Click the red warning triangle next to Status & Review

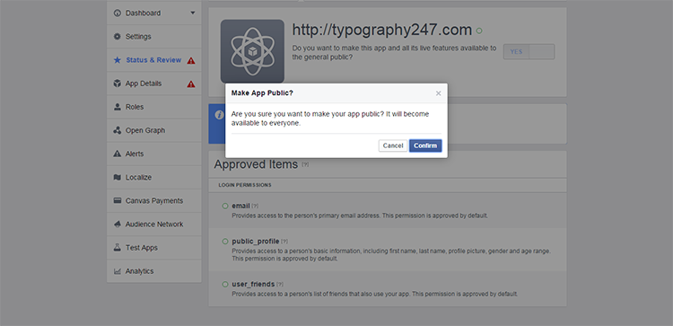click(191, 60)
